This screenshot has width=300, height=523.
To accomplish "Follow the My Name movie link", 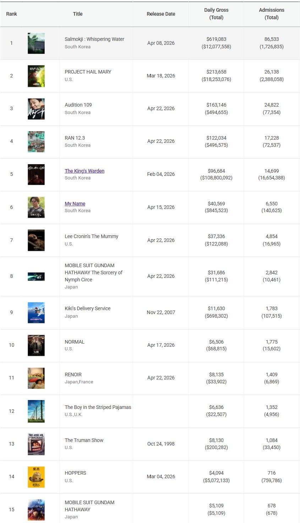I will coord(75,204).
